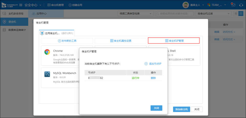Switch to grid view icon
Image resolution: width=246 pixels, height=118 pixels.
coord(236,14)
